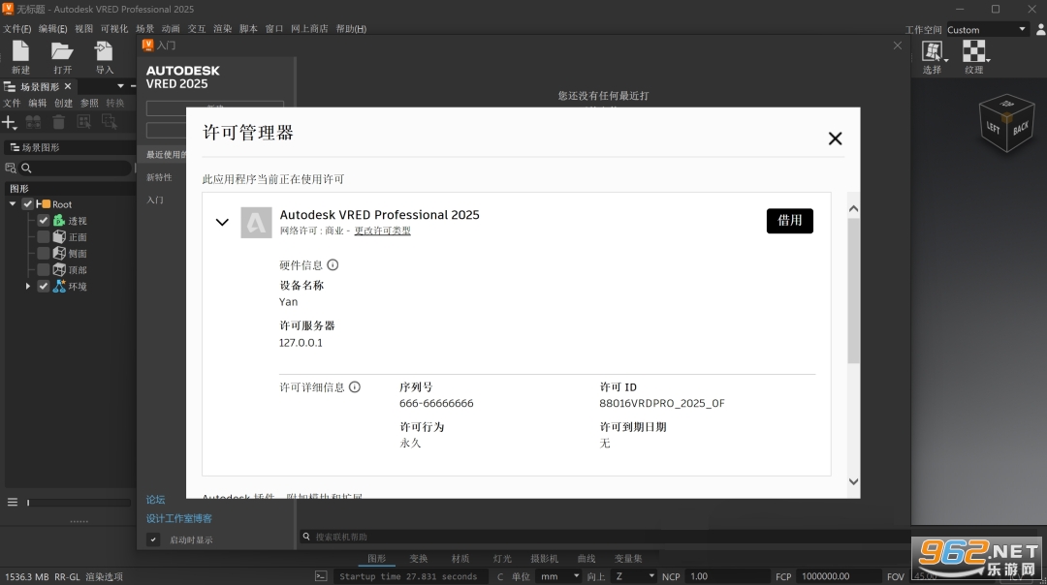This screenshot has width=1047, height=585.
Task: Click the navigation view cube
Action: tap(1007, 123)
